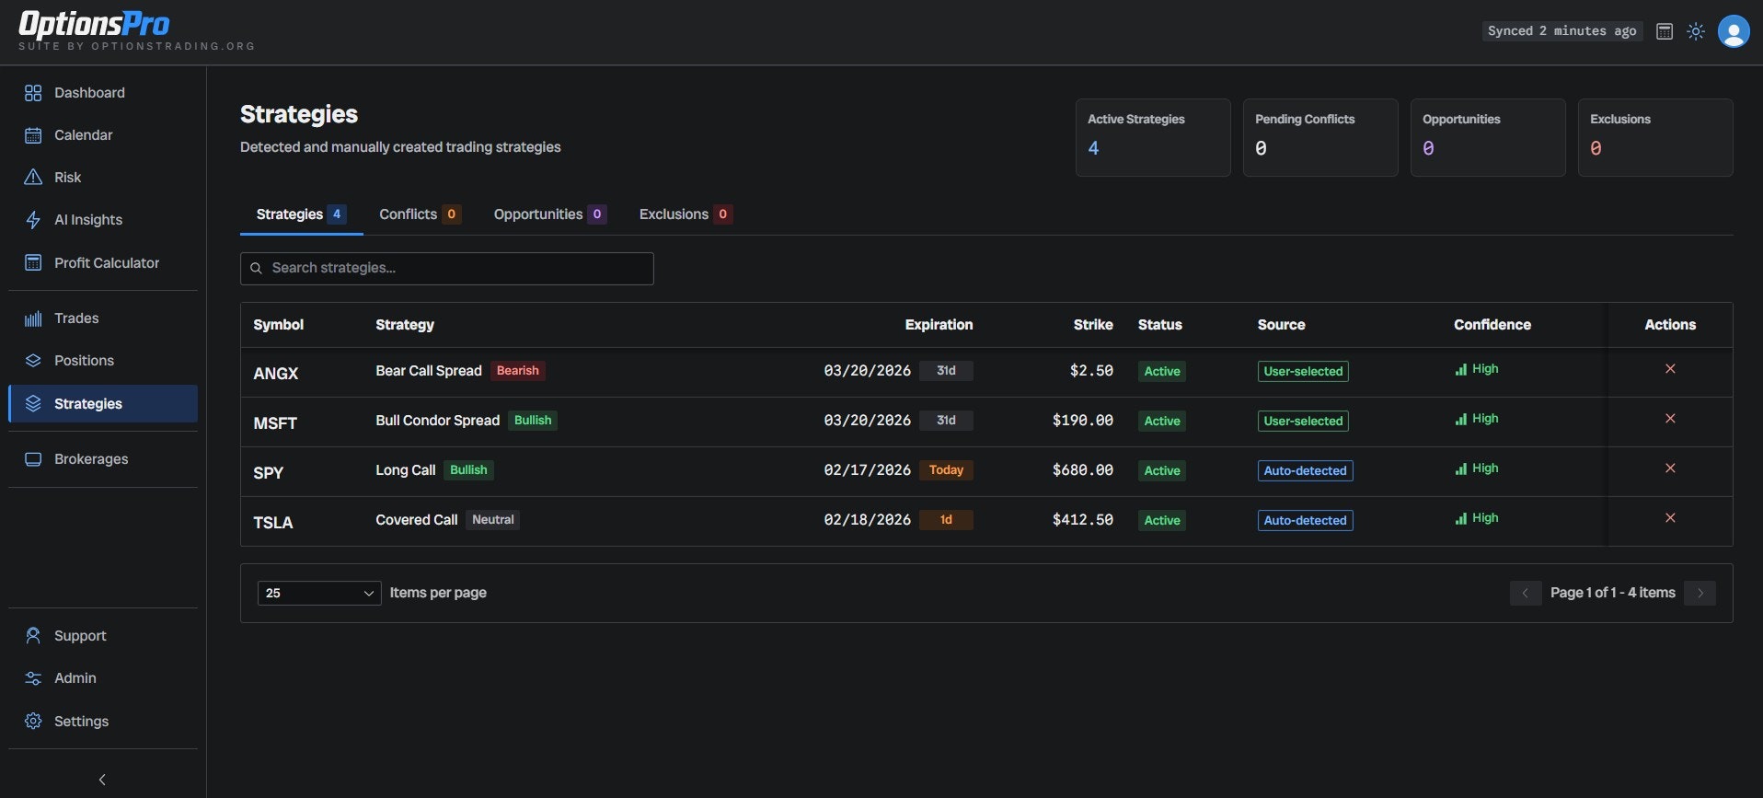
Task: Open the Calendar sidebar item
Action: click(103, 135)
